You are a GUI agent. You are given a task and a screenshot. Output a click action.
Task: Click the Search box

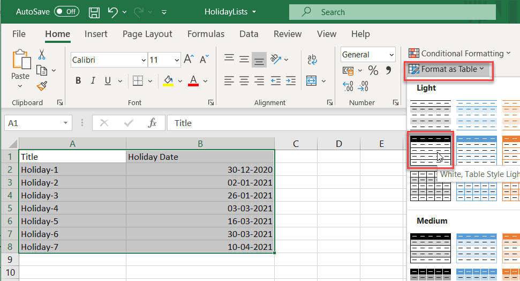pos(393,12)
